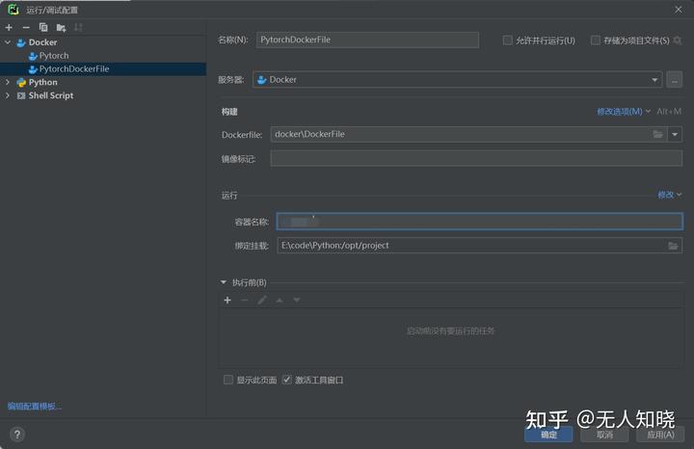Viewport: 694px width, 449px height.
Task: Enable show this page checkbox
Action: [227, 380]
